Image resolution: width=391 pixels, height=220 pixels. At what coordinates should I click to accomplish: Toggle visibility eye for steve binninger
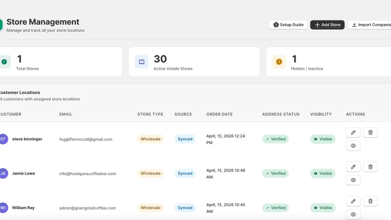(x=353, y=146)
